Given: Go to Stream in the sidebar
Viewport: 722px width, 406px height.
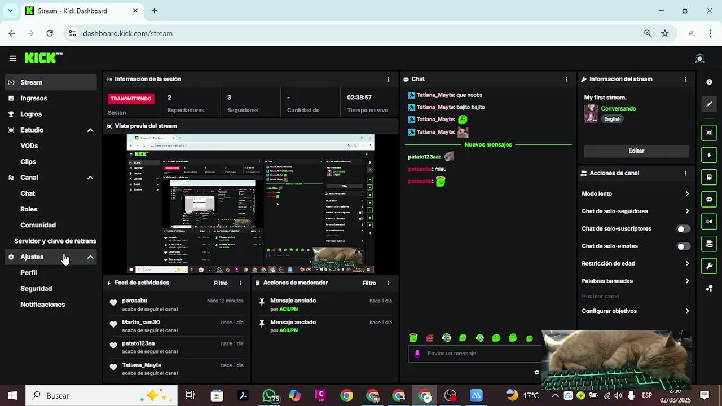Looking at the screenshot, I should coord(51,82).
